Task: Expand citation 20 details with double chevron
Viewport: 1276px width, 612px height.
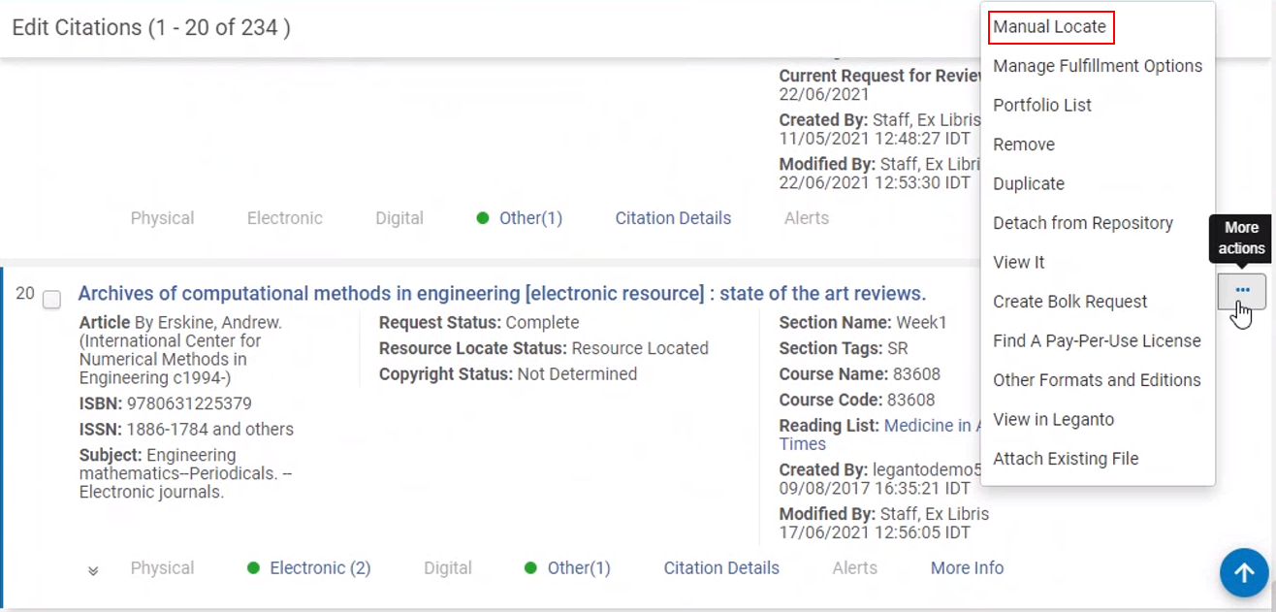Action: point(93,570)
